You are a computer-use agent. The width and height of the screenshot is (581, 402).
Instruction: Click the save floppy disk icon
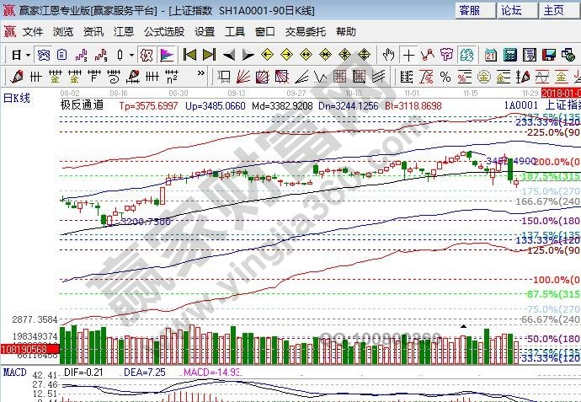point(551,55)
